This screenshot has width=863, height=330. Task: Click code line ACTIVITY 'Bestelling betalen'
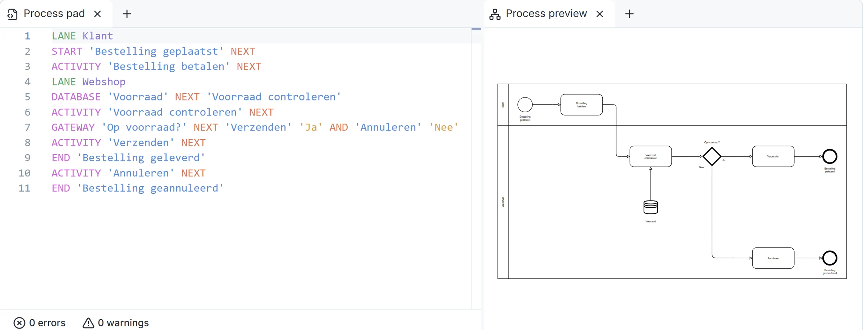point(156,66)
